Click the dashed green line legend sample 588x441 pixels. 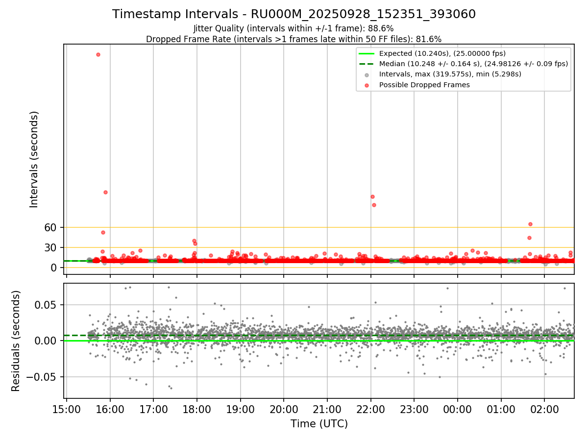coord(367,64)
